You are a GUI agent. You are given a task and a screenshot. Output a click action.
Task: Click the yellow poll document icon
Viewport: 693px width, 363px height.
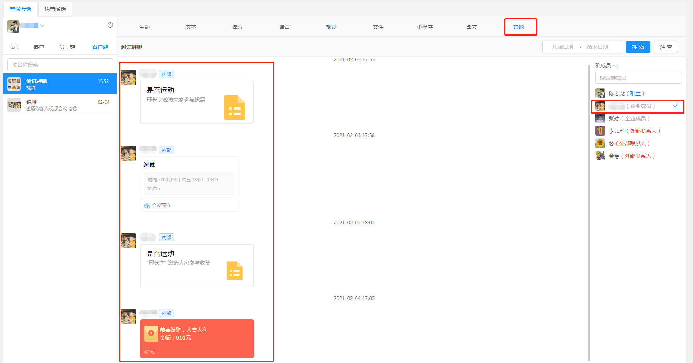(234, 107)
